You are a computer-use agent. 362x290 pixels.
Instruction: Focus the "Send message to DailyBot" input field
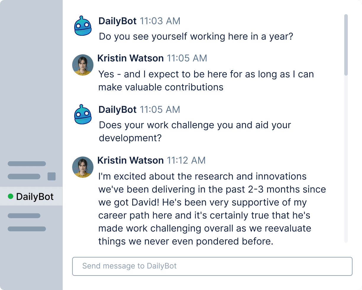click(x=212, y=266)
